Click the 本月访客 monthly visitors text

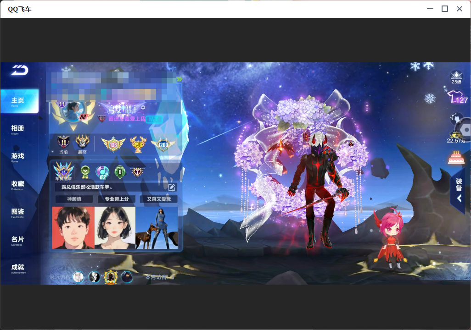click(159, 277)
